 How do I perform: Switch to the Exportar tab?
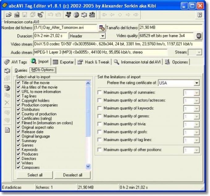click(x=63, y=62)
